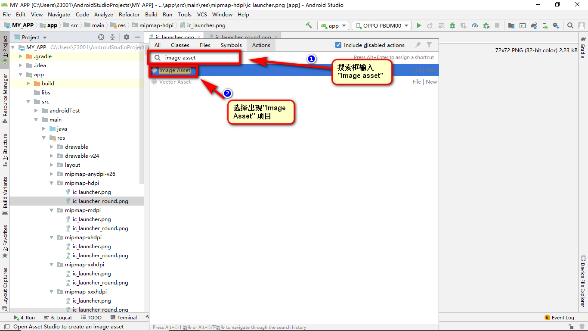Image resolution: width=588 pixels, height=331 pixels.
Task: Select the Image Asset search result
Action: (294, 70)
